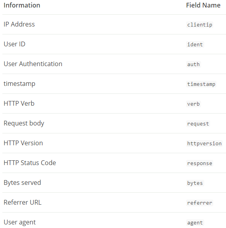Select the agent field code
Viewport: 226px width, 228px height.
coord(195,222)
